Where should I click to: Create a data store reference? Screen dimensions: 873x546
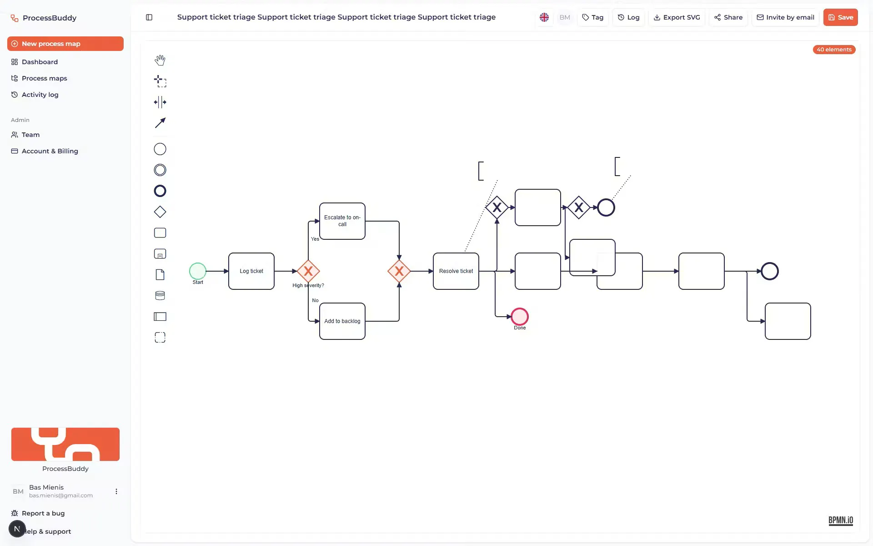160,296
